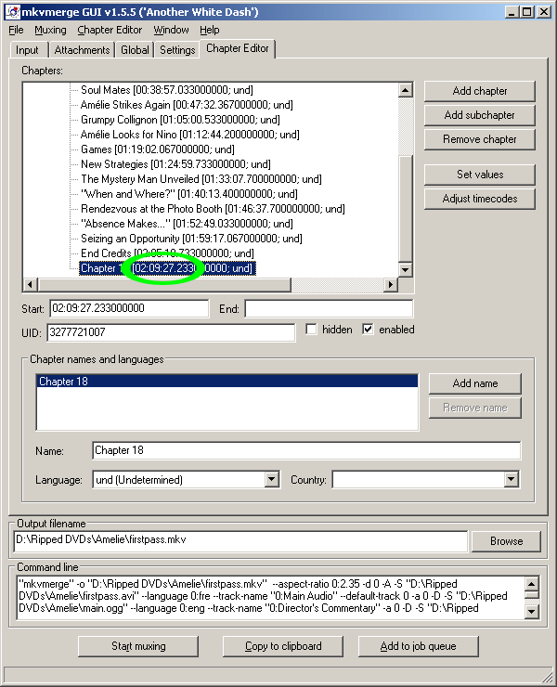Click inside the command line text box
This screenshot has height=687, width=557.
pyautogui.click(x=270, y=598)
